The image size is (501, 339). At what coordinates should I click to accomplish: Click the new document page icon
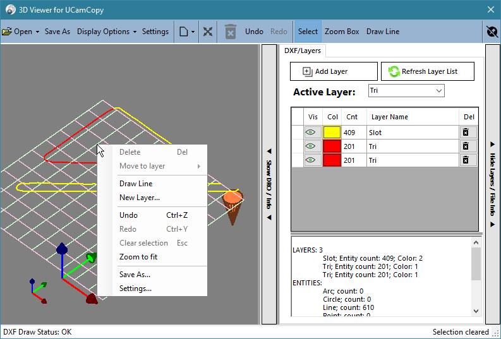click(183, 32)
